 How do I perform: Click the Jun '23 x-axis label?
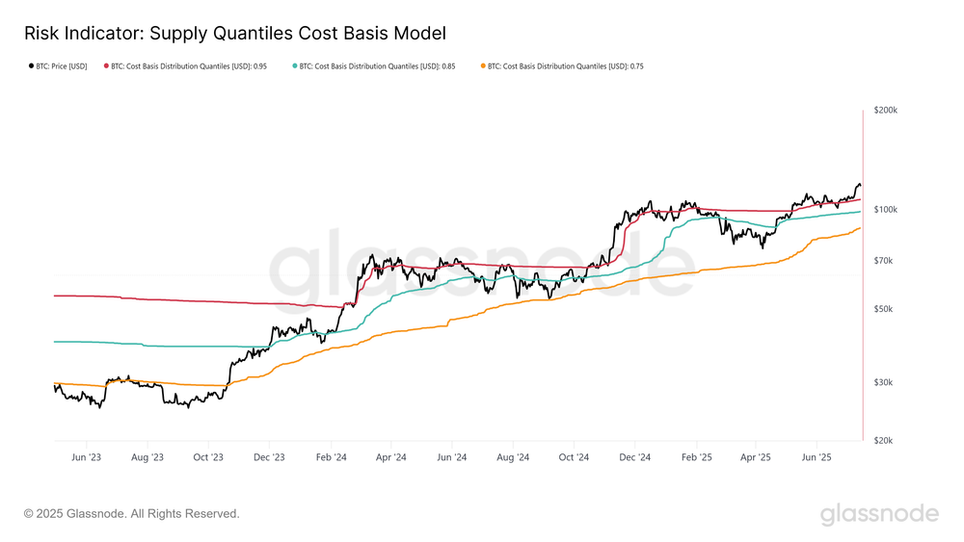click(86, 457)
